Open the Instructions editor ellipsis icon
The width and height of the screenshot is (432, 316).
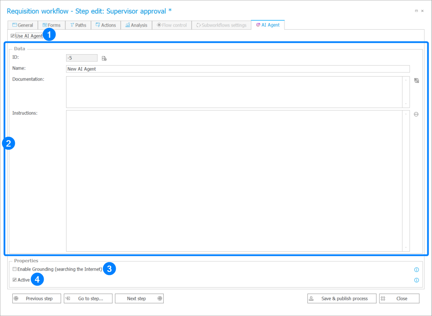pyautogui.click(x=416, y=114)
